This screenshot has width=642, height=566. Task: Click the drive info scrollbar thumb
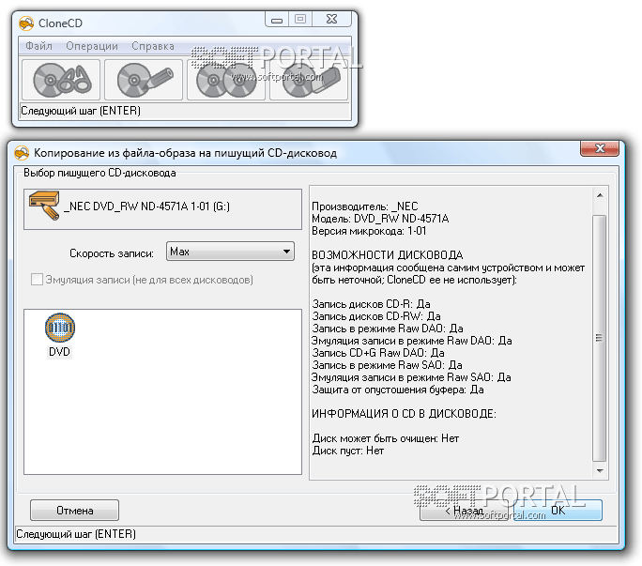(x=600, y=336)
